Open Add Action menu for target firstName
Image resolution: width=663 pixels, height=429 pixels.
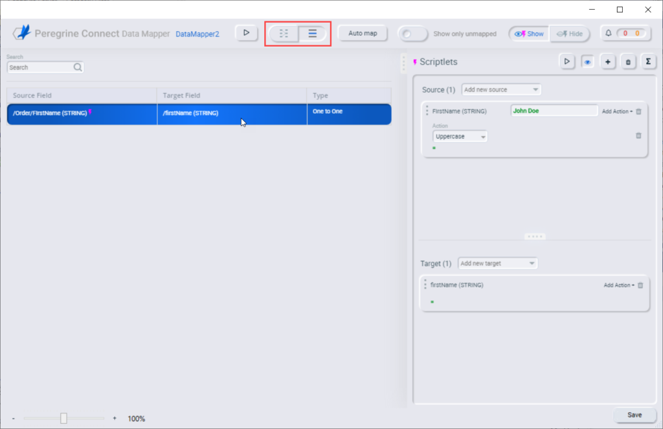(619, 285)
